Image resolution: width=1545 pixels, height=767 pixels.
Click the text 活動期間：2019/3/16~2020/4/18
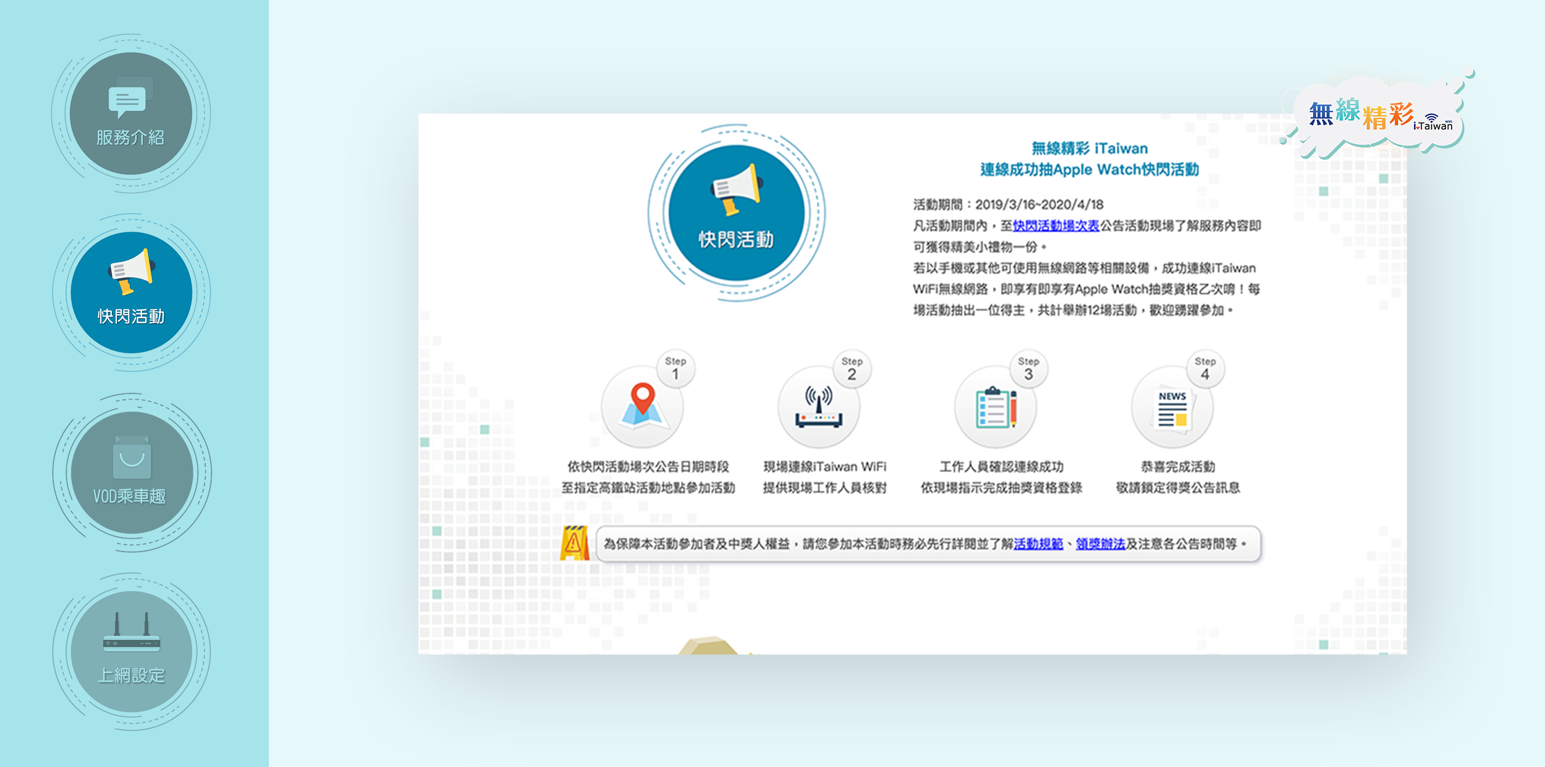1008,204
